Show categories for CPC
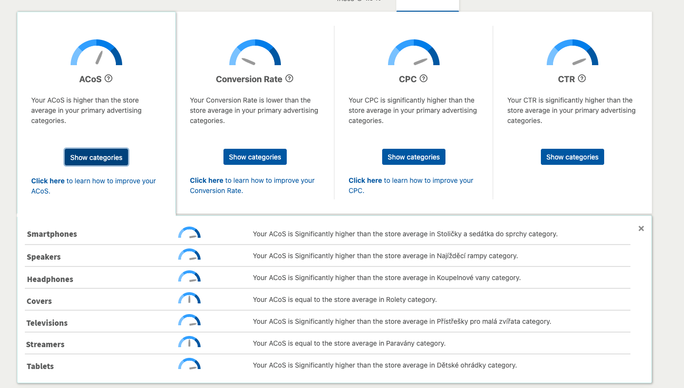 pyautogui.click(x=414, y=157)
